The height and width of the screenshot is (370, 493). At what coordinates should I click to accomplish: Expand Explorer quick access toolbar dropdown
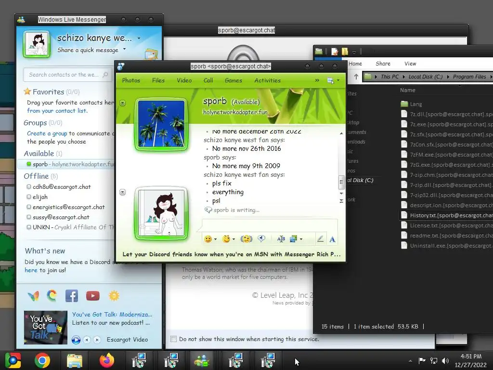[354, 52]
